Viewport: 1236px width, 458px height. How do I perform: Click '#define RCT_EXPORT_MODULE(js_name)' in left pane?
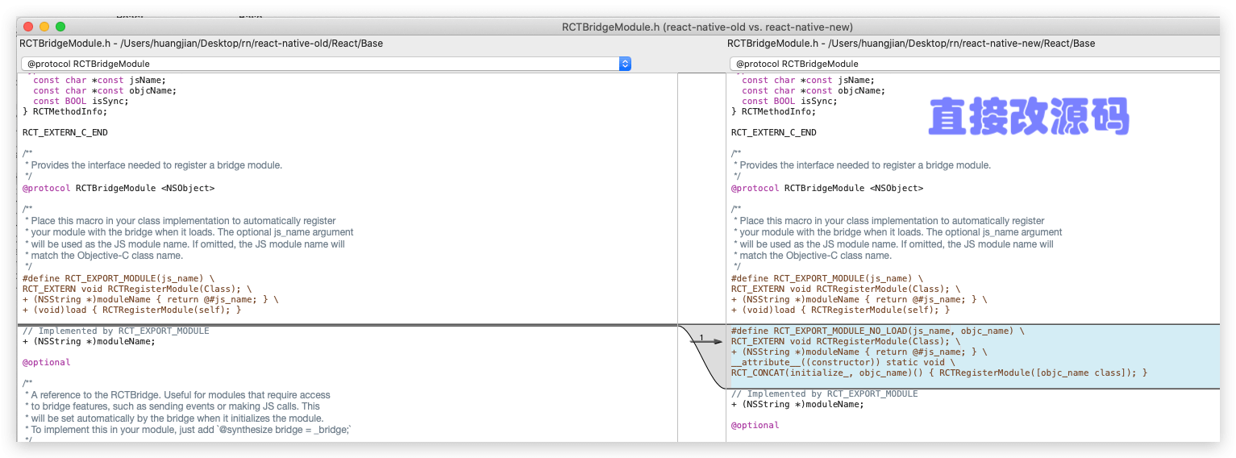pos(119,278)
